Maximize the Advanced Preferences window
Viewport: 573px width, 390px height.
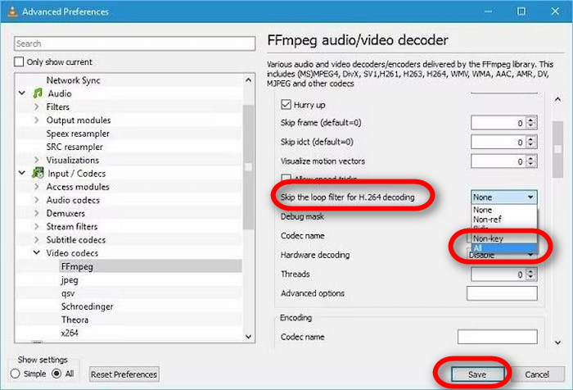(x=521, y=11)
